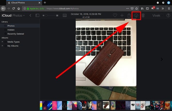Expand the My Albums group
Screen dimensions: 172x111
2,46
